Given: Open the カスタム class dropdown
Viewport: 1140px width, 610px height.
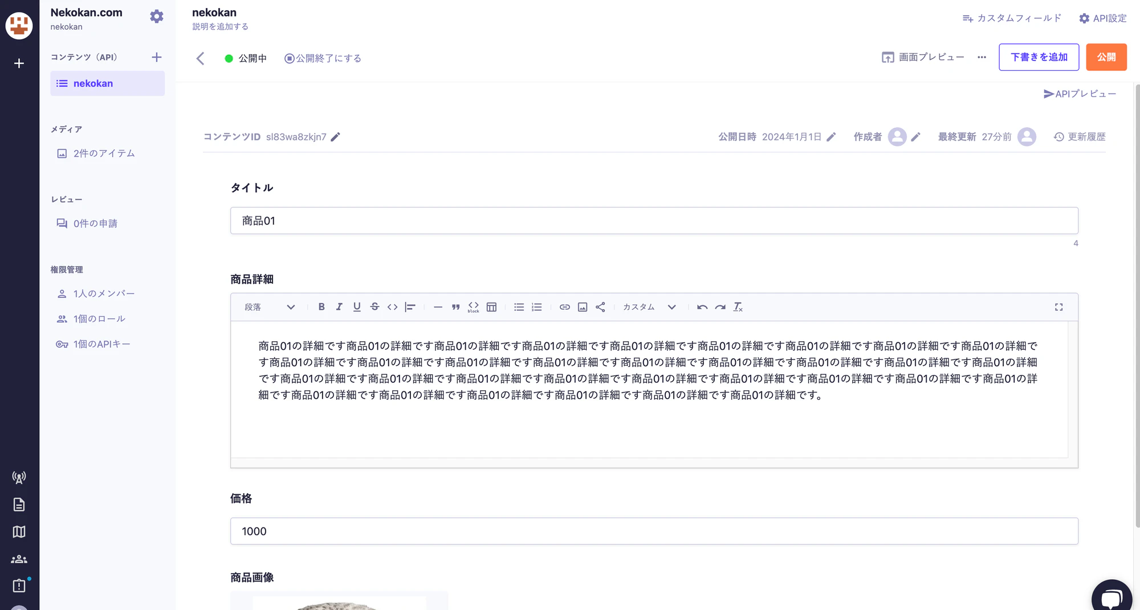Looking at the screenshot, I should coord(649,307).
